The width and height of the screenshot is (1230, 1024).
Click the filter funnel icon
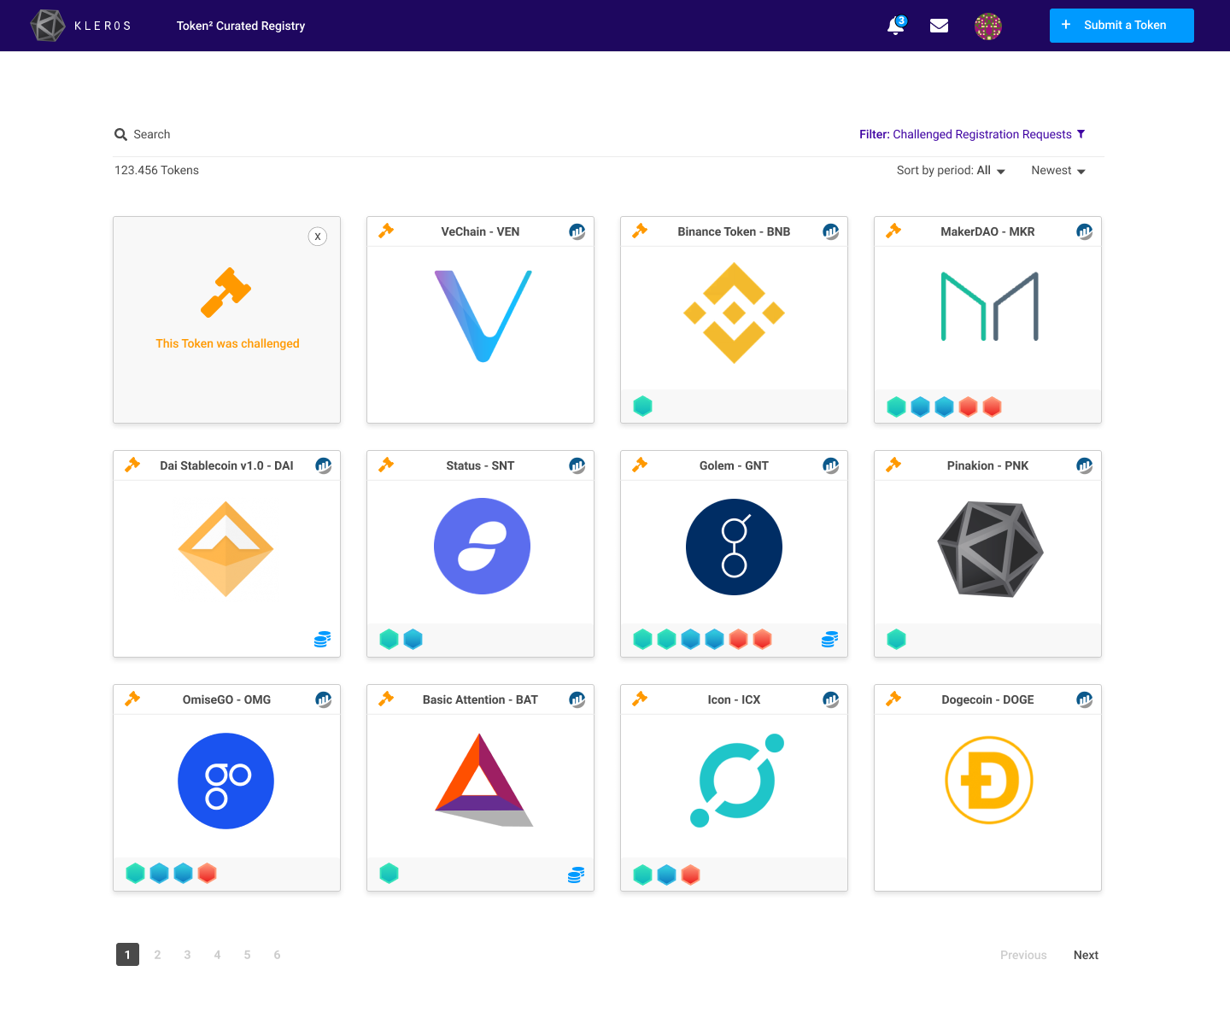[1081, 134]
